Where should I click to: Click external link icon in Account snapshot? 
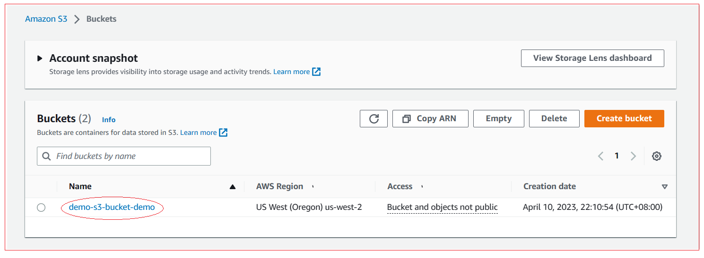coord(316,72)
